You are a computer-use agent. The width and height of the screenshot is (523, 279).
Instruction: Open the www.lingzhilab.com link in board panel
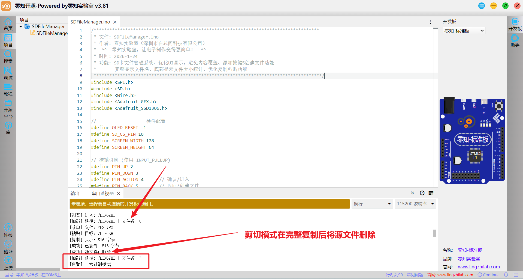coord(479,267)
